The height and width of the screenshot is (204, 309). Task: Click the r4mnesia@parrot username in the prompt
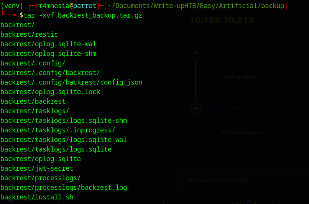(67, 6)
